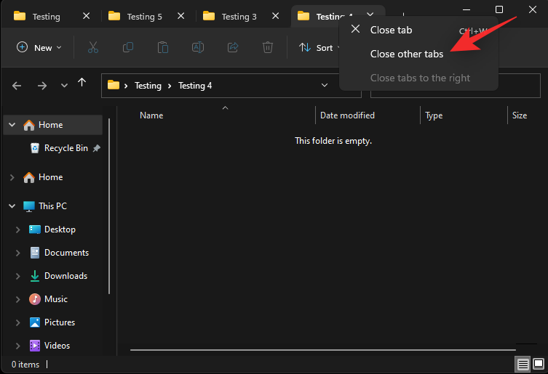548x374 pixels.
Task: Switch to the Testing 3 tab
Action: point(239,17)
